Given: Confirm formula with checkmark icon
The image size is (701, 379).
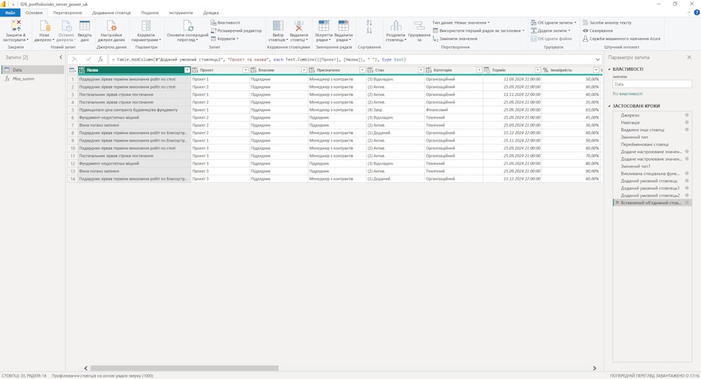Looking at the screenshot, I should [88, 59].
